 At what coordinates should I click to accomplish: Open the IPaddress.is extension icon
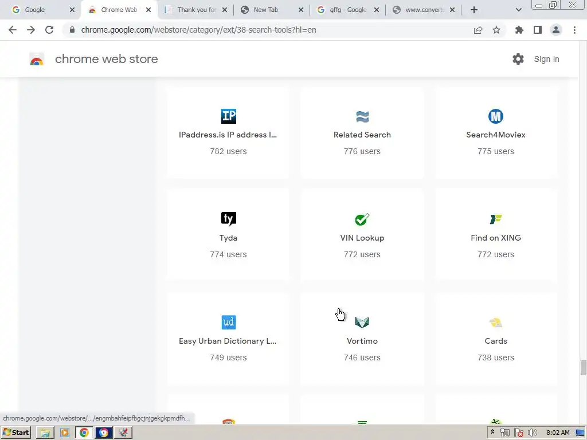click(228, 116)
